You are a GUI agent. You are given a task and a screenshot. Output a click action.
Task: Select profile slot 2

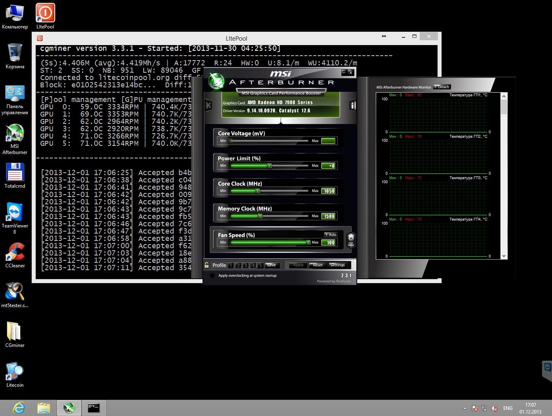238,265
